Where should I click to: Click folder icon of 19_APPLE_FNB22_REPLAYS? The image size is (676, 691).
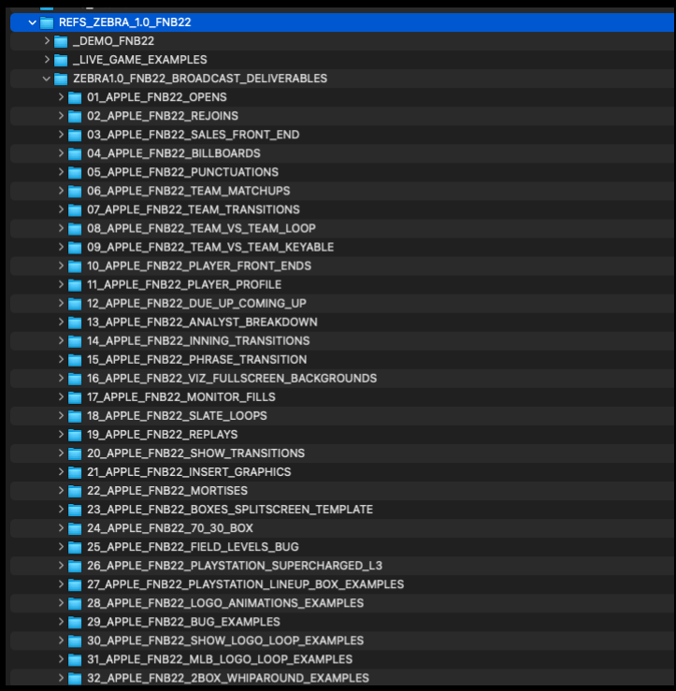click(75, 435)
